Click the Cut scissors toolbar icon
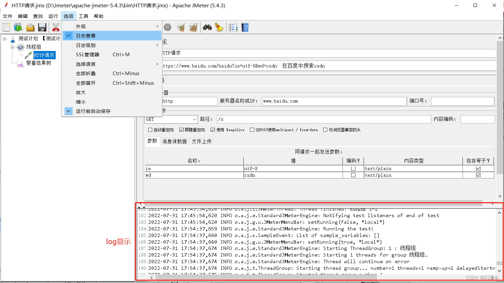The height and width of the screenshot is (283, 504). [x=56, y=27]
